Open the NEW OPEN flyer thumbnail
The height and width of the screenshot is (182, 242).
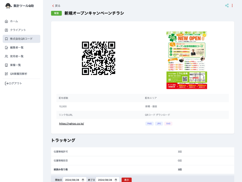[187, 60]
